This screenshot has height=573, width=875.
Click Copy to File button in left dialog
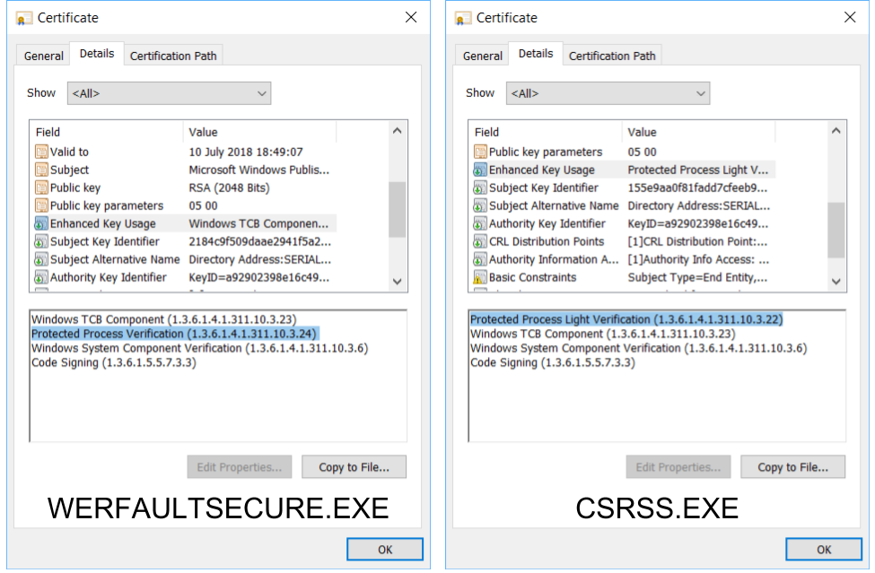tap(354, 467)
